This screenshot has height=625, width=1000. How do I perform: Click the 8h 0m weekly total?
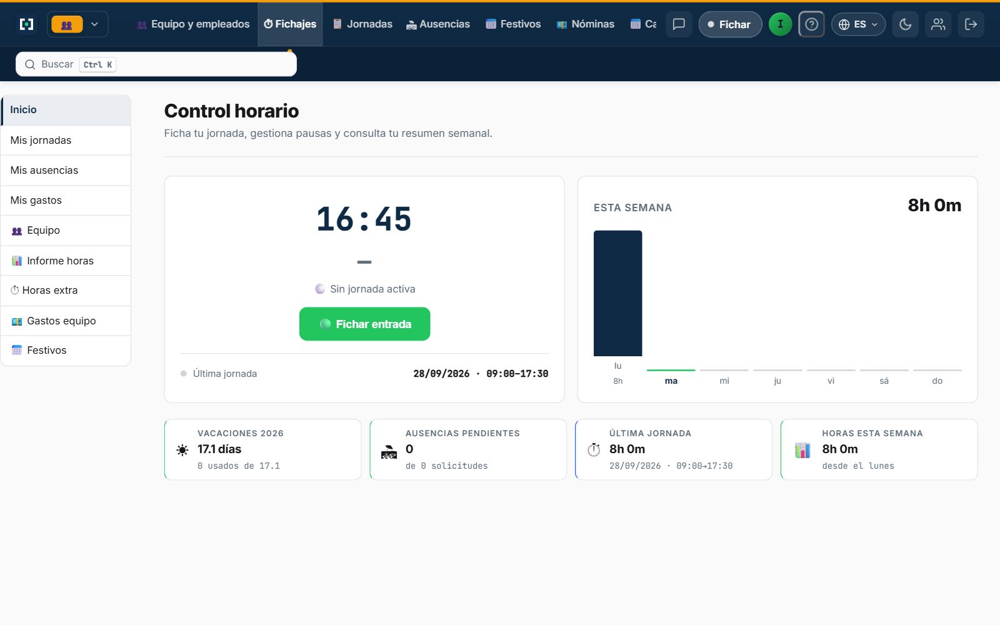pyautogui.click(x=934, y=206)
